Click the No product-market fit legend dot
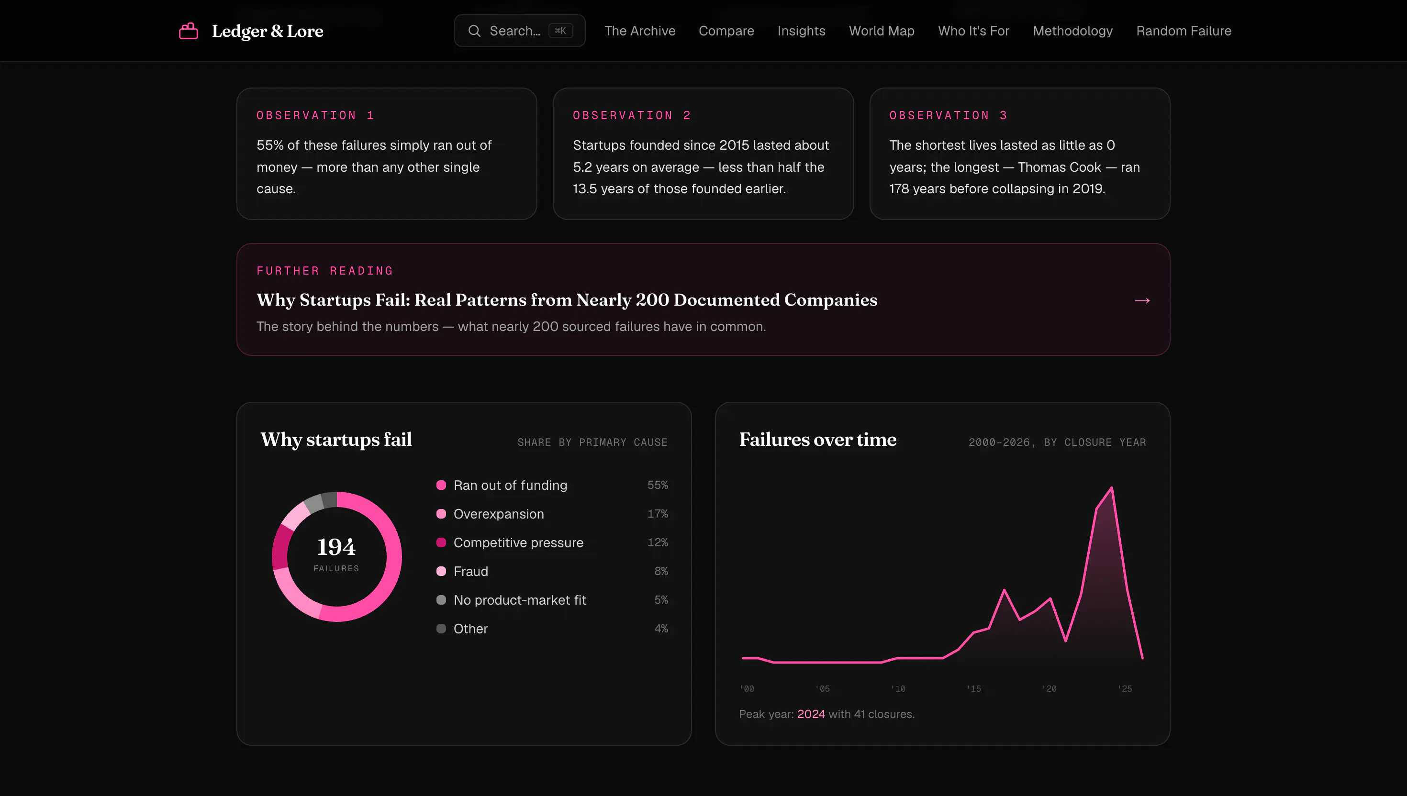This screenshot has height=796, width=1407. pos(441,600)
